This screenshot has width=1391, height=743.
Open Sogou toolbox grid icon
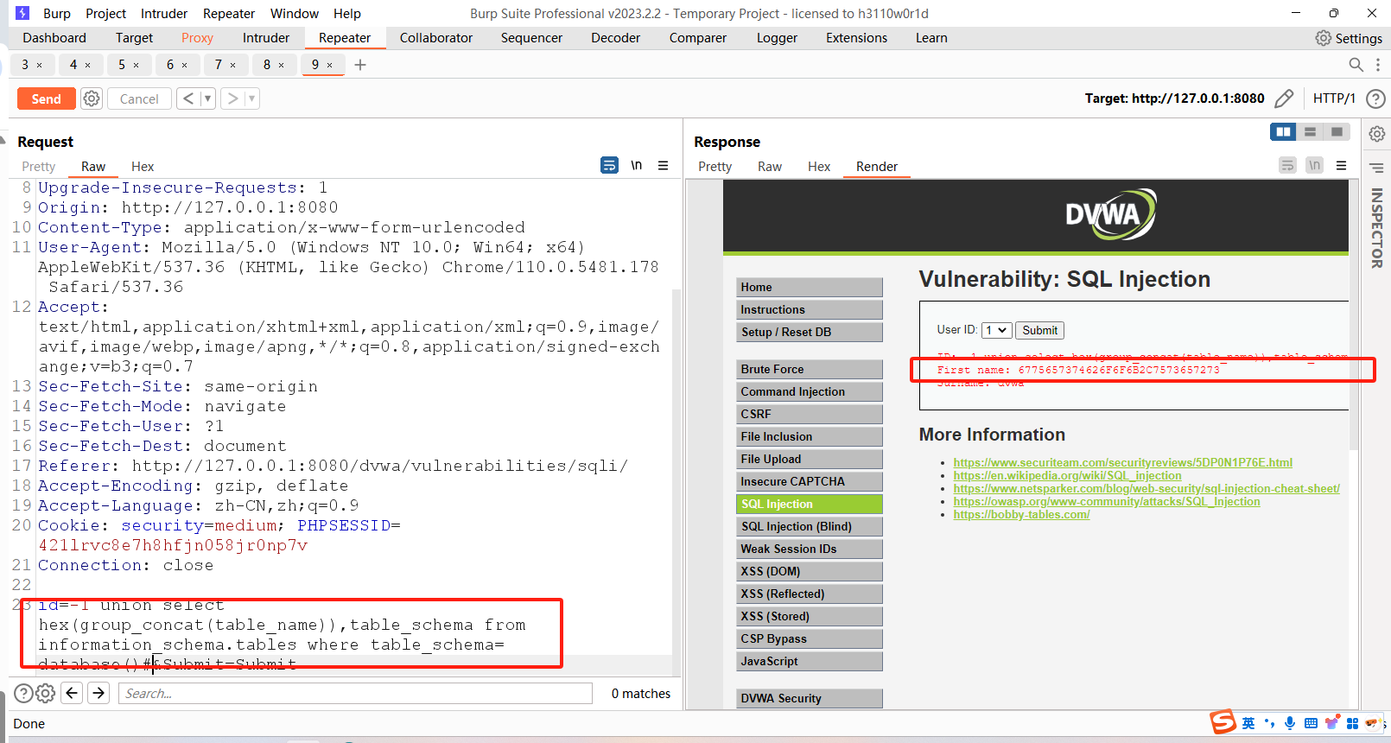pyautogui.click(x=1352, y=723)
